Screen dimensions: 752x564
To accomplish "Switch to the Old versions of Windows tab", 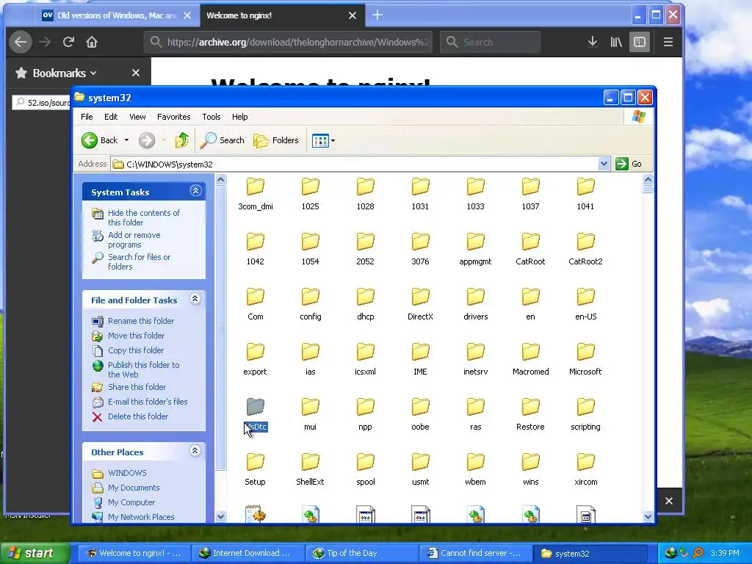I will coord(117,15).
